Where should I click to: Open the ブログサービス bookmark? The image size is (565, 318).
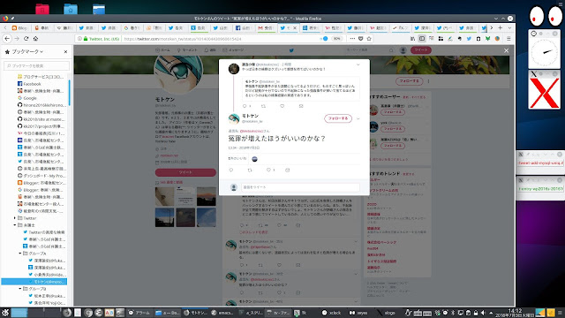(41, 77)
